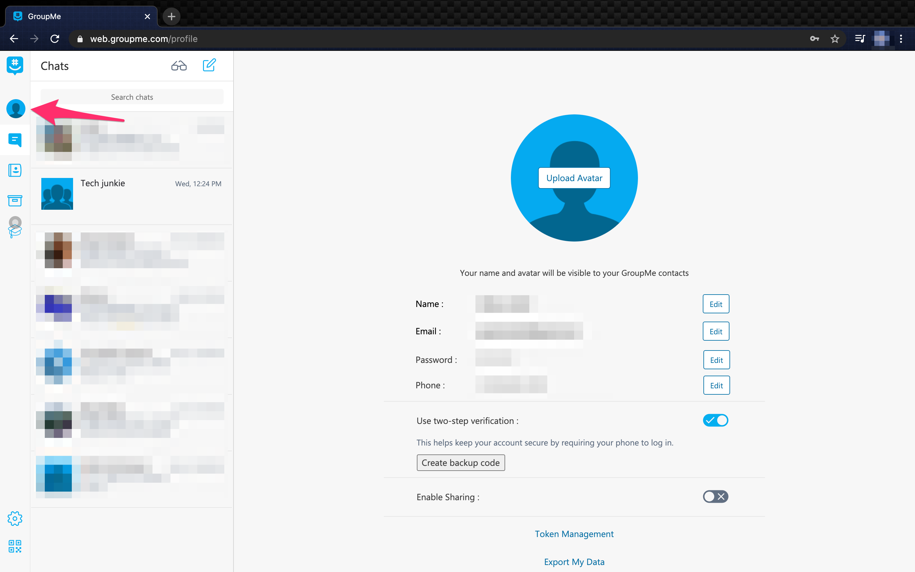Open hidden chats with the glasses icon

179,65
